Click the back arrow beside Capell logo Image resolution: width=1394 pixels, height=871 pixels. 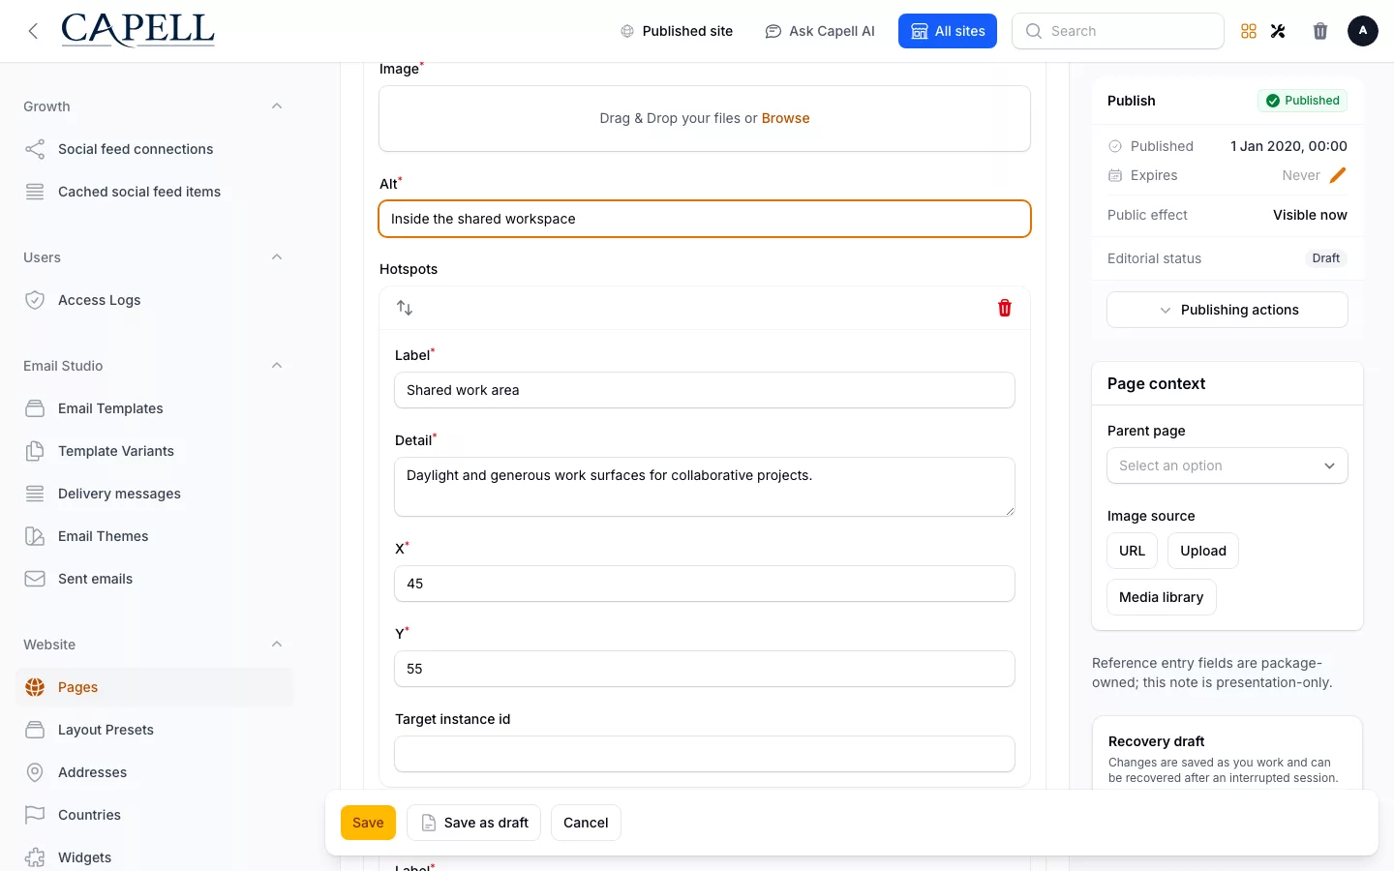[33, 31]
